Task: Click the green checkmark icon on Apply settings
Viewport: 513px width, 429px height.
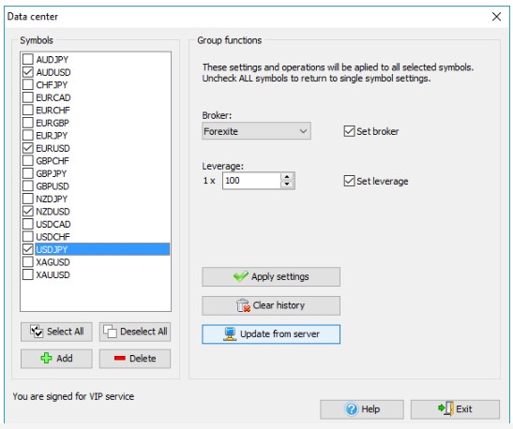Action: tap(241, 276)
